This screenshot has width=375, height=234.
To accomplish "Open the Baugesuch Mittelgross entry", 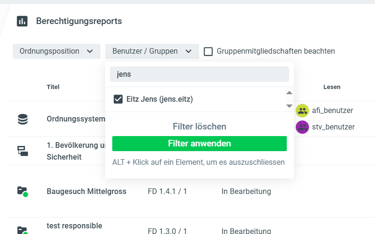I will 87,192.
